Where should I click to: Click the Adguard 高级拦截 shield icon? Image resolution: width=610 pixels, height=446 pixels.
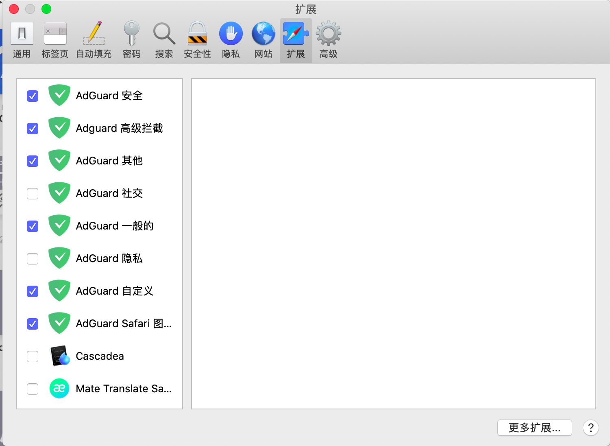pos(59,128)
